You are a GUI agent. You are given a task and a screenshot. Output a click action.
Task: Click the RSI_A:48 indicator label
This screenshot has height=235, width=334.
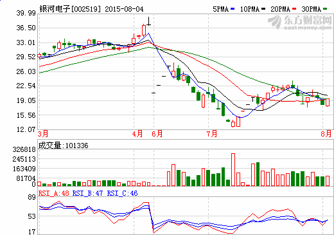(x=54, y=193)
